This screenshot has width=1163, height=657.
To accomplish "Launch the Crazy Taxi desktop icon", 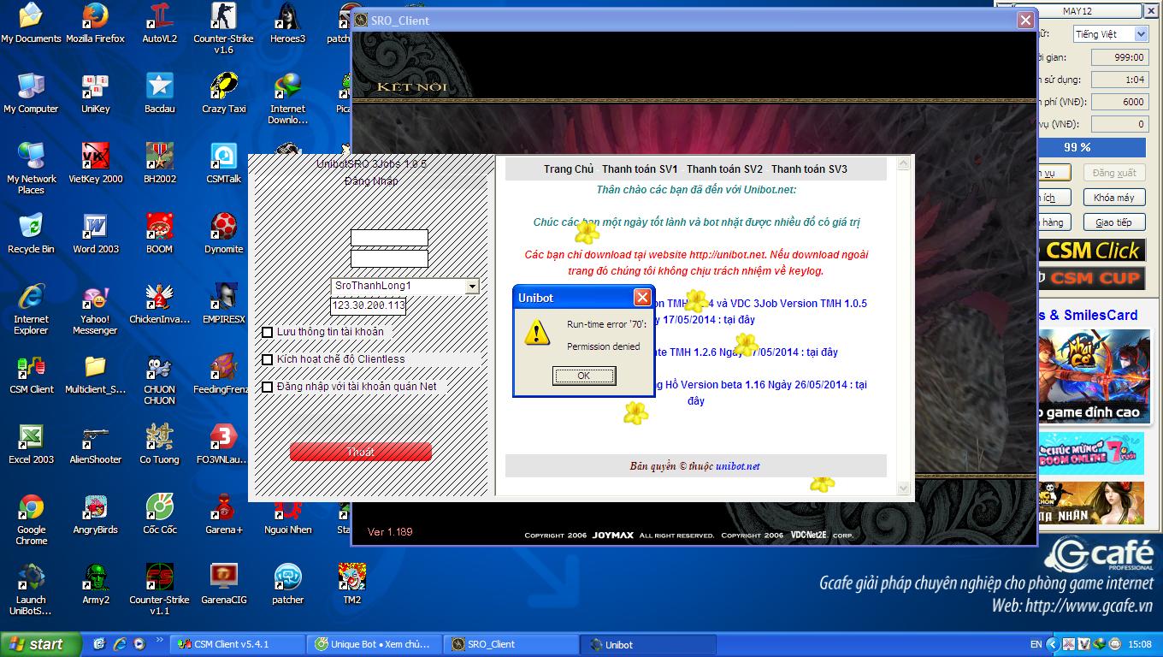I will click(x=223, y=93).
